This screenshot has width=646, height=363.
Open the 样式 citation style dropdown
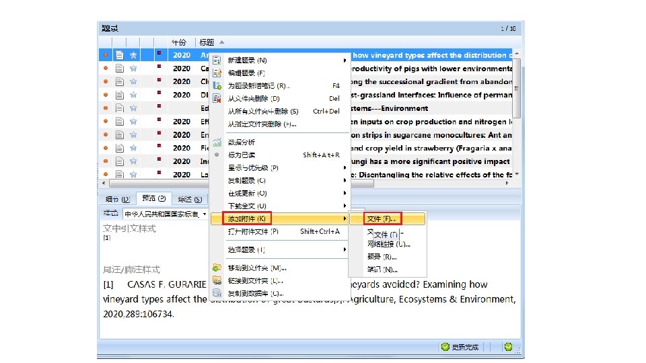tap(205, 214)
